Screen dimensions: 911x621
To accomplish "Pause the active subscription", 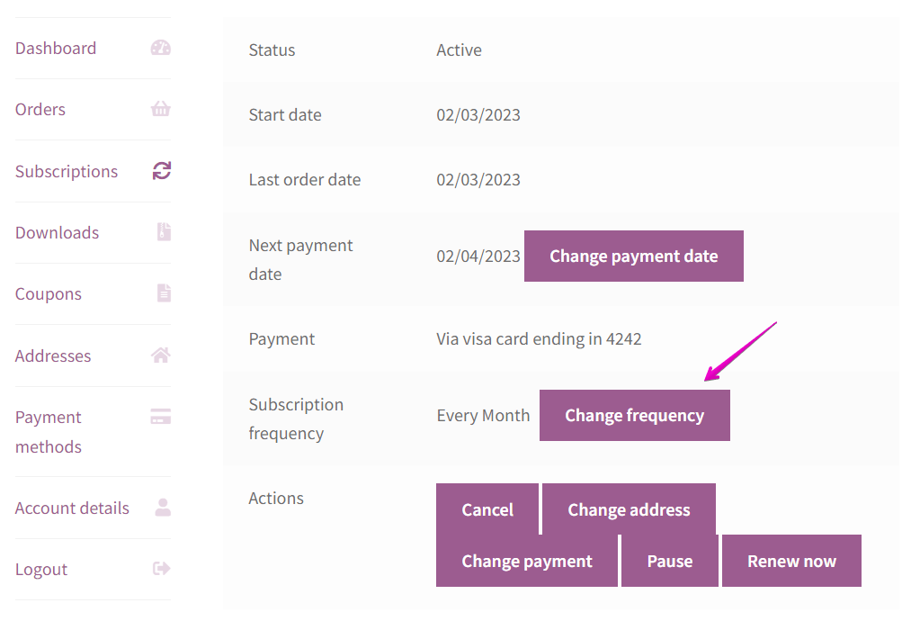I will 669,560.
